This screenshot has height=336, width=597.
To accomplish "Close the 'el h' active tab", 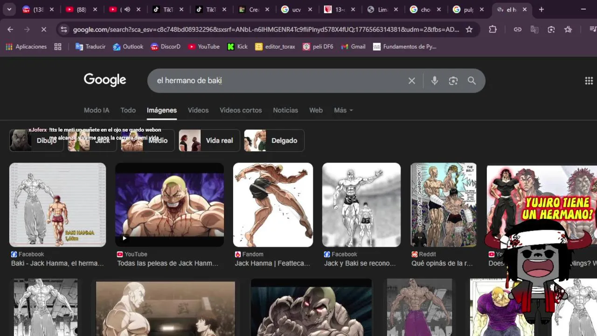I will tap(525, 9).
